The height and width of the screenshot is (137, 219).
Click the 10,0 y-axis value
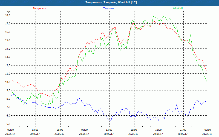pos(8,82)
